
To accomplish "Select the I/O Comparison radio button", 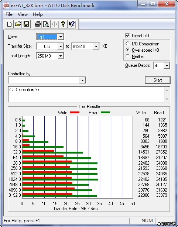I will click(x=128, y=44).
